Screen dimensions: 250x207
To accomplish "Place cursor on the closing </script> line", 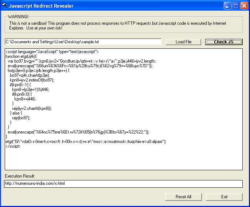I will (13, 146).
